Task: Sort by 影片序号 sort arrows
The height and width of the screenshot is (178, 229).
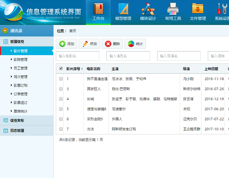Action: [x=82, y=69]
